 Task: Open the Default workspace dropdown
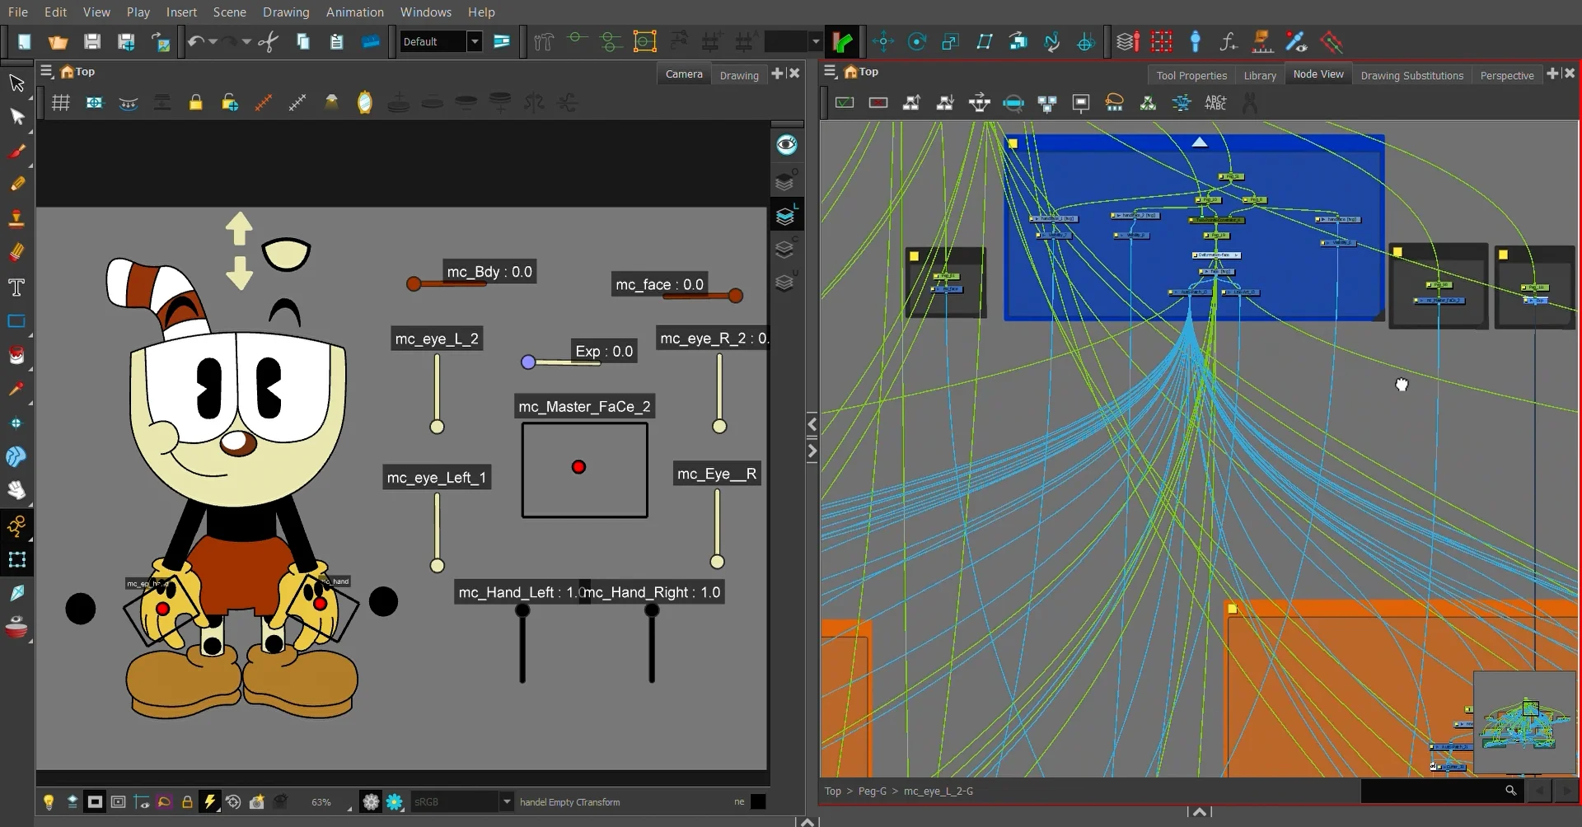(x=475, y=42)
